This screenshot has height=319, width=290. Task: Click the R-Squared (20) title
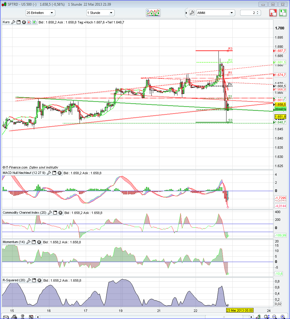point(14,280)
